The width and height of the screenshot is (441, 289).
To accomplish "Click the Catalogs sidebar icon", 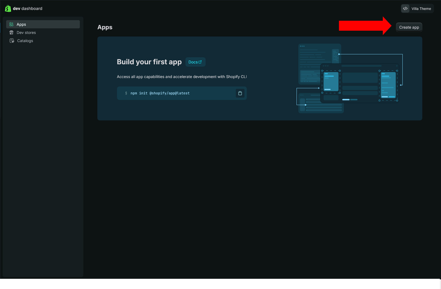I will 12,41.
